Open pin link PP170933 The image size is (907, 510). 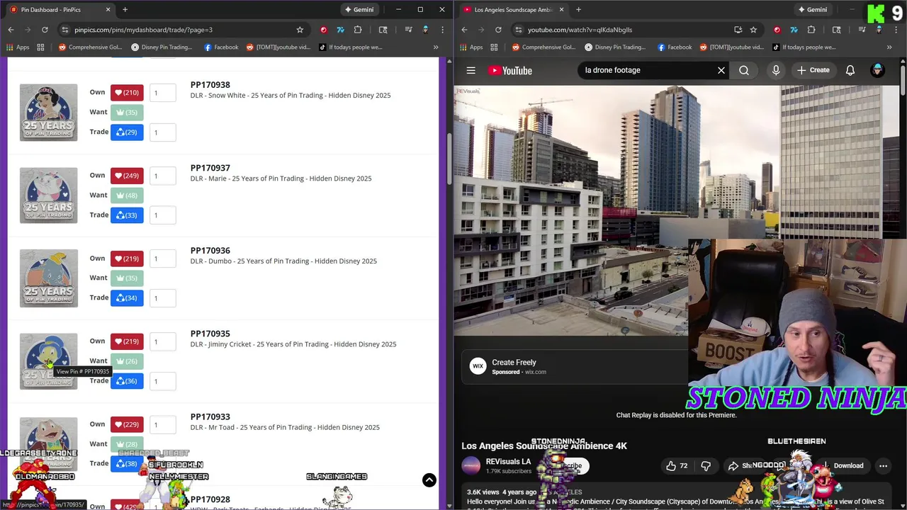[210, 416]
